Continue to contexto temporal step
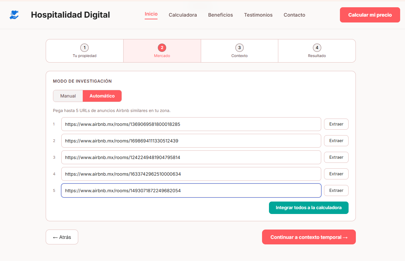Viewport: 405px width, 261px height. coord(309,237)
